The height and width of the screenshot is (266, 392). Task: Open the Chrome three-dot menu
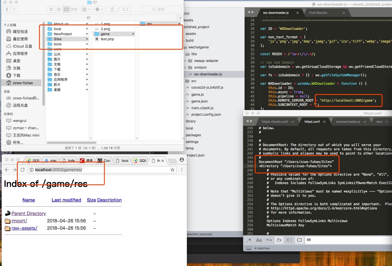click(x=182, y=170)
